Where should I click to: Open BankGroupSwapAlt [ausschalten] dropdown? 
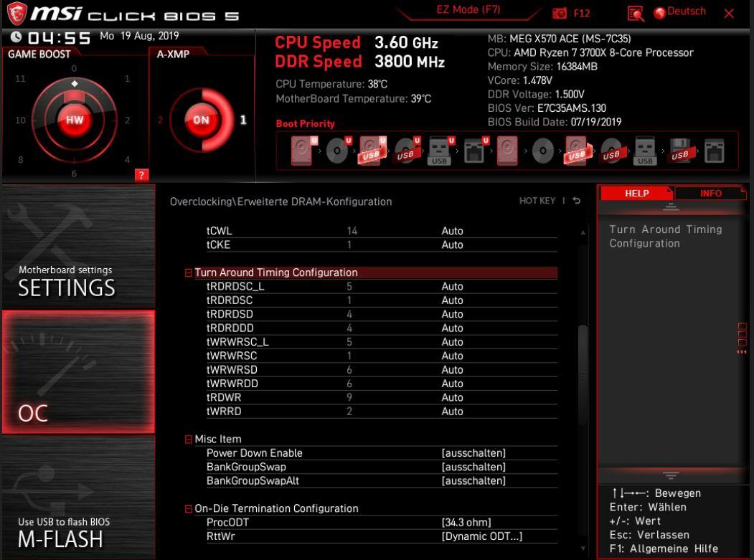tap(473, 481)
